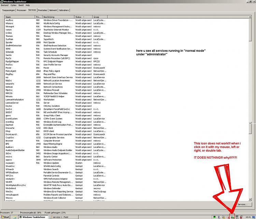Click the network monitor tray icon

pyautogui.click(x=237, y=217)
